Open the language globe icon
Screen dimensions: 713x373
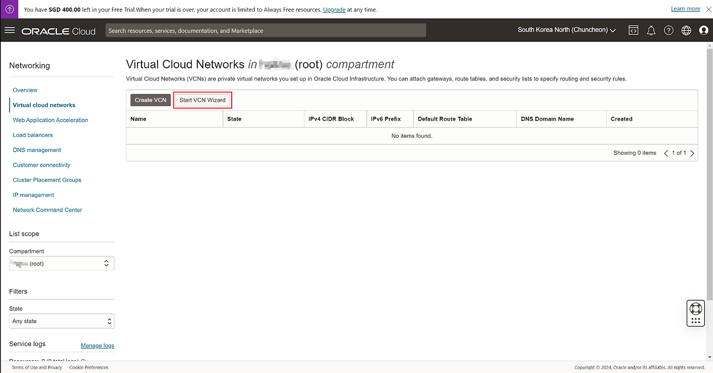coord(686,31)
